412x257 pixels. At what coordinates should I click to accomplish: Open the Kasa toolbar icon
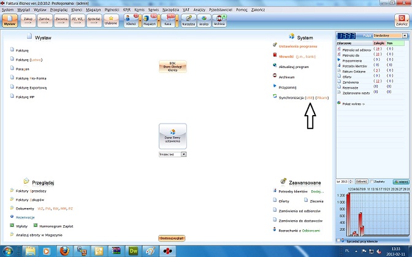pyautogui.click(x=168, y=20)
